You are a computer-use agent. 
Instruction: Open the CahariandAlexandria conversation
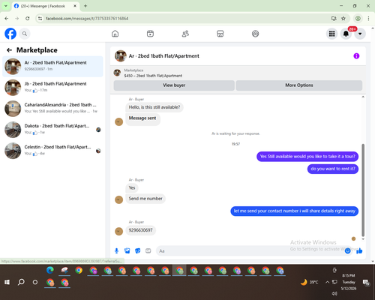[52, 109]
